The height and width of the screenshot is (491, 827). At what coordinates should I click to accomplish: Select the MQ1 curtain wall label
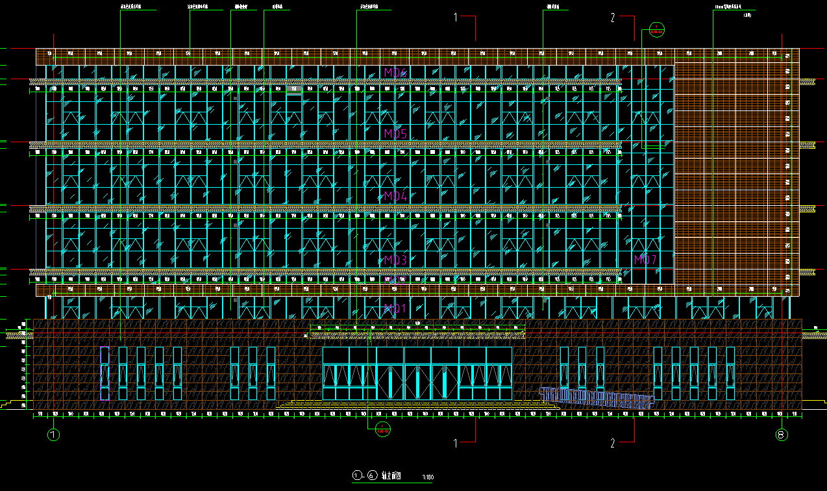[395, 308]
